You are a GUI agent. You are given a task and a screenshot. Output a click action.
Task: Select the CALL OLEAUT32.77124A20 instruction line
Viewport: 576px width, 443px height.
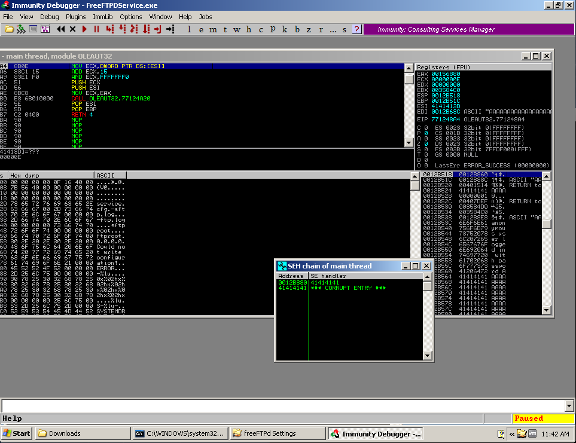202,99
